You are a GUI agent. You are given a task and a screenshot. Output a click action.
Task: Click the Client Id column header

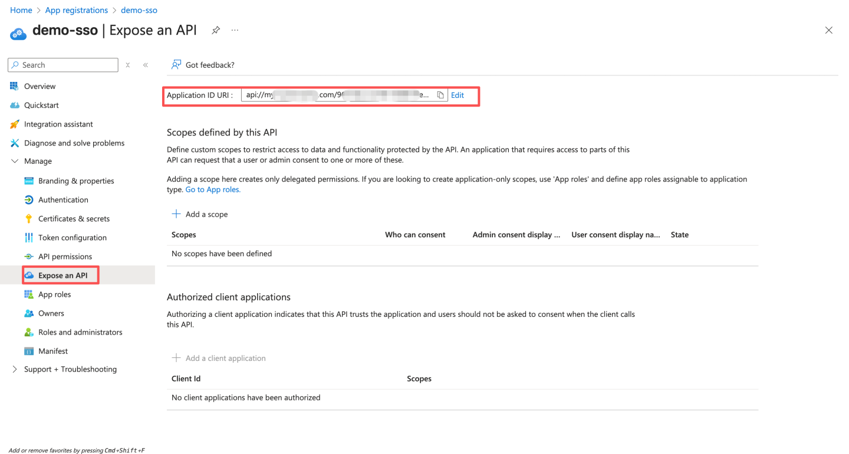click(x=186, y=379)
